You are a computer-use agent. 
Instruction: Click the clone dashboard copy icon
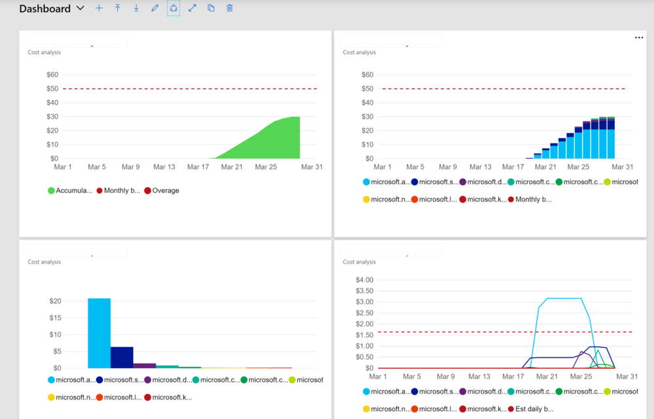[x=209, y=8]
